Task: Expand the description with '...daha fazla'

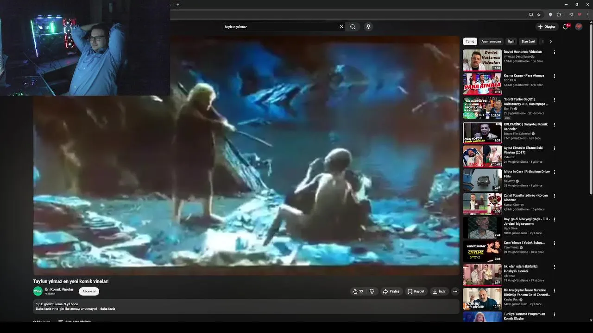Action: point(107,309)
